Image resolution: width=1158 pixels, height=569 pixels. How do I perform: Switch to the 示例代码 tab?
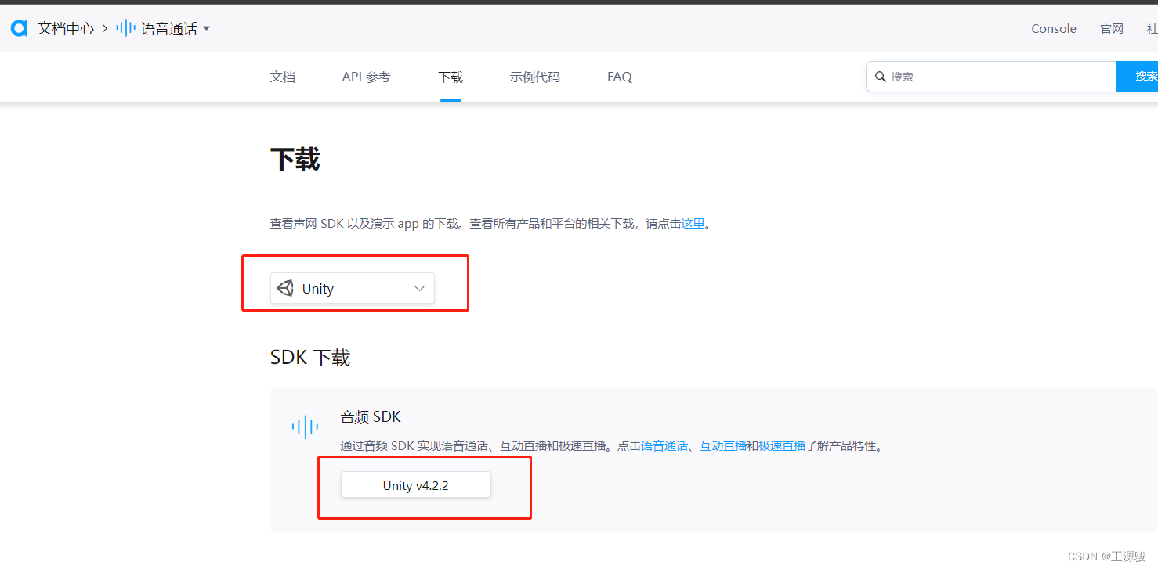[x=535, y=77]
